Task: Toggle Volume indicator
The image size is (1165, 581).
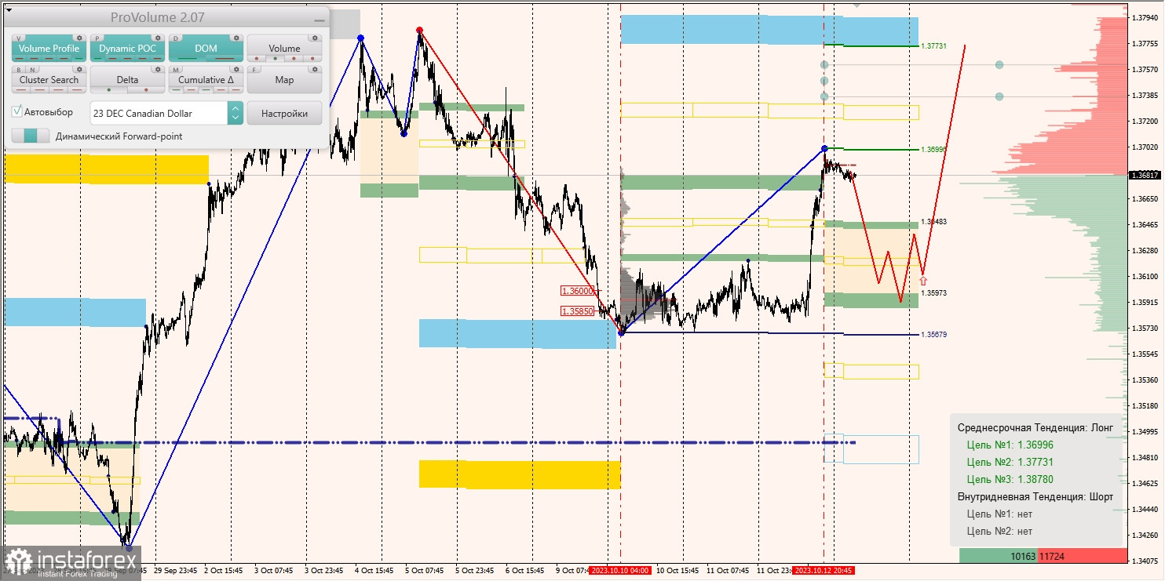Action: click(x=284, y=49)
